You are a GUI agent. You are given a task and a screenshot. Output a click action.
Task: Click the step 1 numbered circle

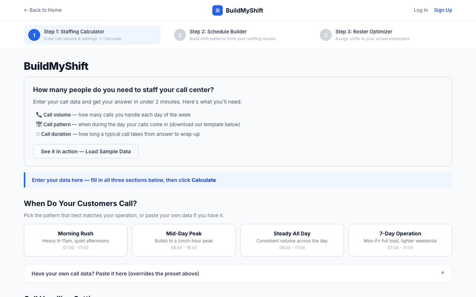point(34,35)
